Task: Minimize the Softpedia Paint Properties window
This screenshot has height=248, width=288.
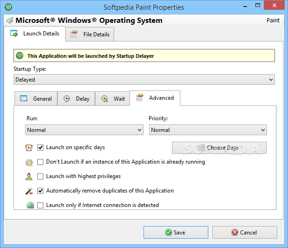Action: pyautogui.click(x=245, y=6)
